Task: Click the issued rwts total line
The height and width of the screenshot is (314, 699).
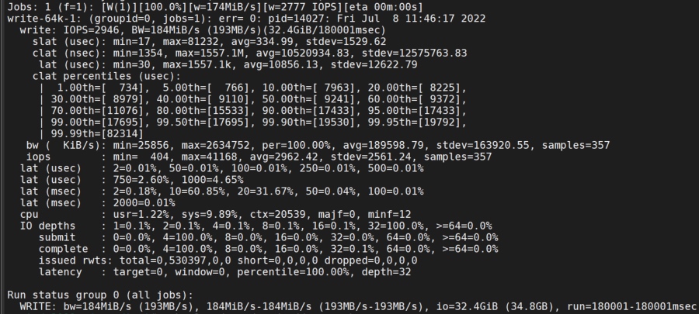Action: (x=228, y=261)
